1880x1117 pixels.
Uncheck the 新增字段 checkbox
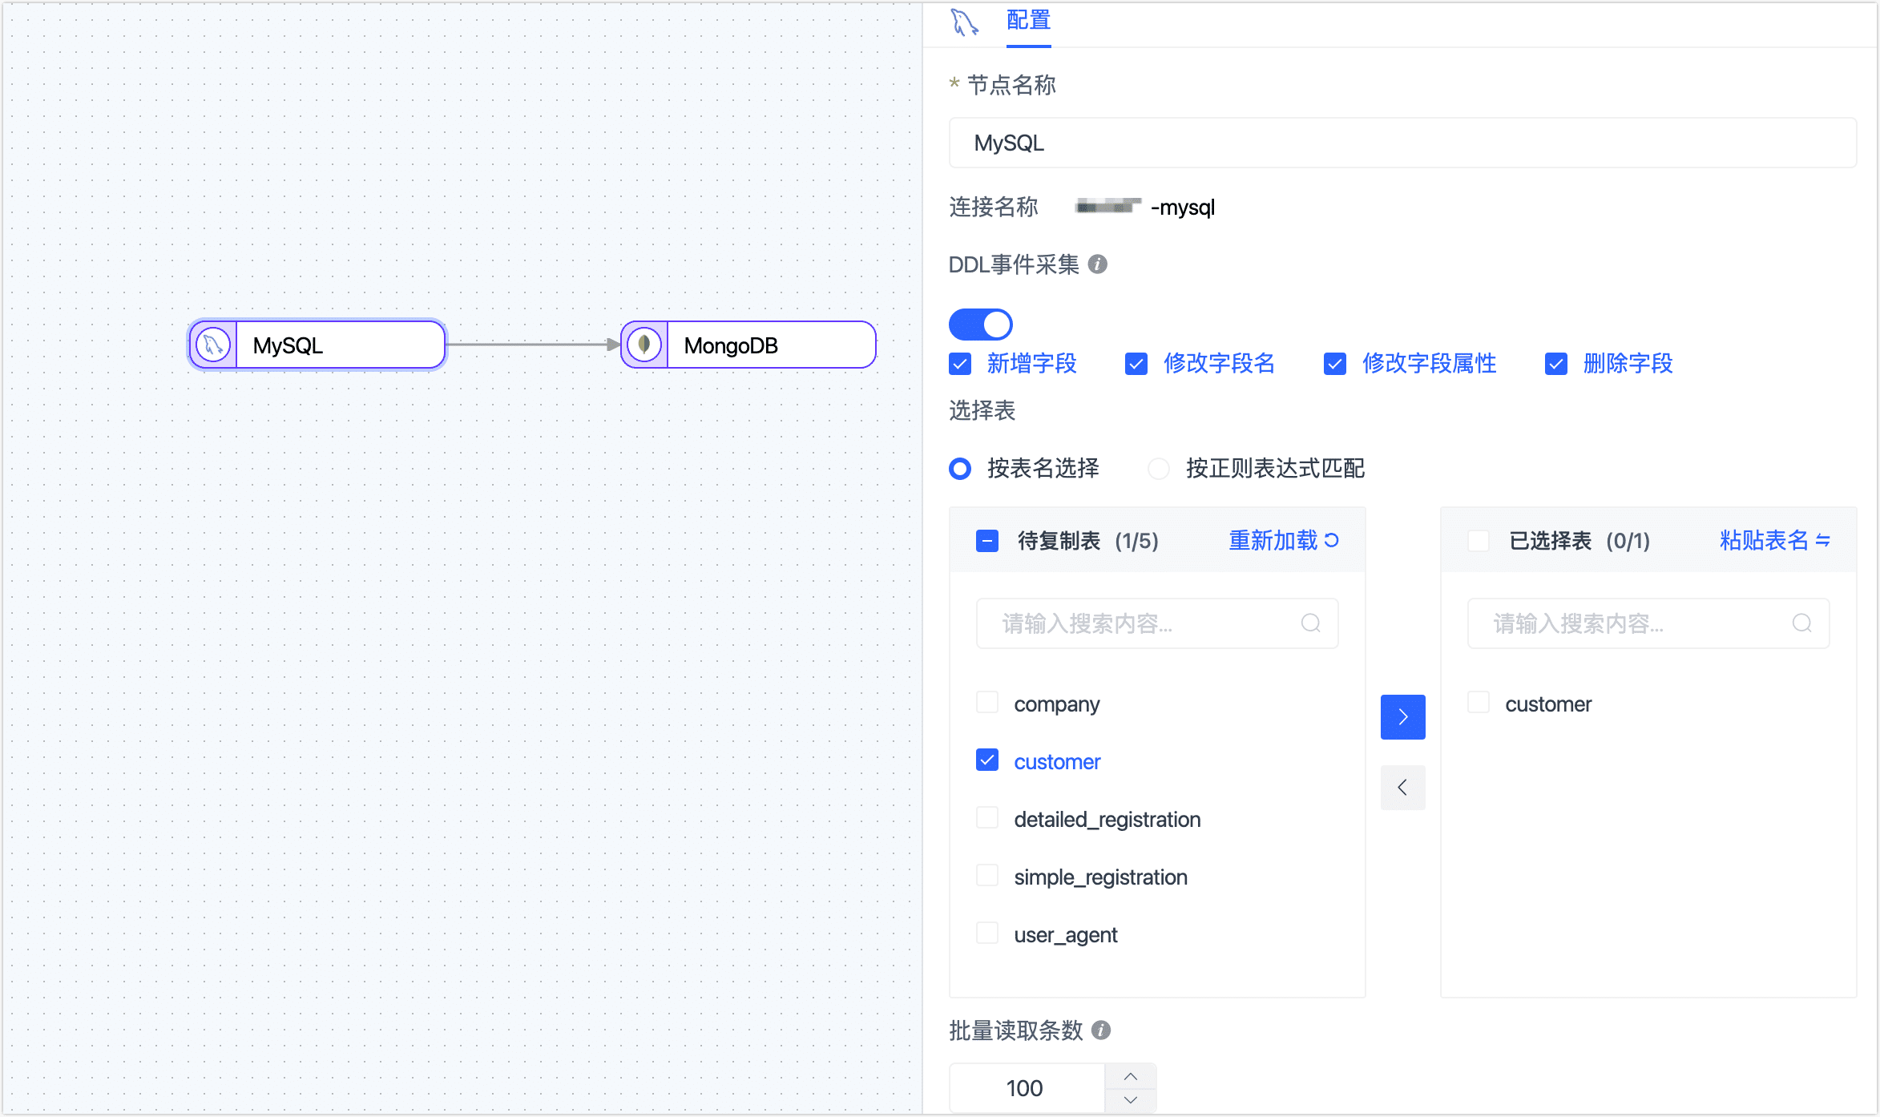960,364
